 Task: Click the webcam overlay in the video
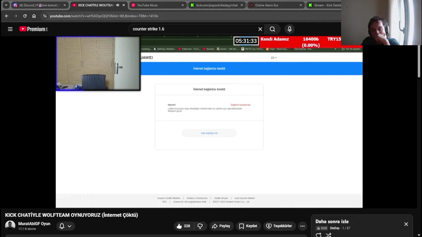(98, 63)
